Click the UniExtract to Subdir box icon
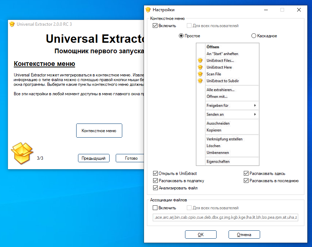Image resolution: width=312 pixels, height=247 pixels. [x=200, y=81]
